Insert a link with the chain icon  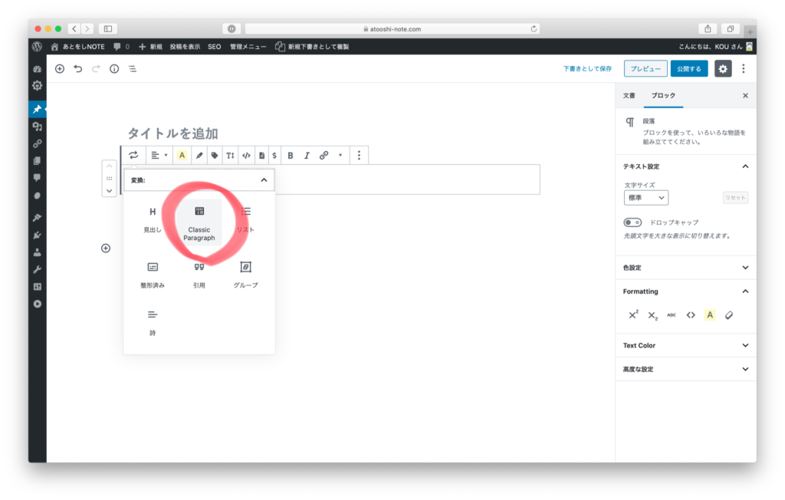pyautogui.click(x=324, y=156)
